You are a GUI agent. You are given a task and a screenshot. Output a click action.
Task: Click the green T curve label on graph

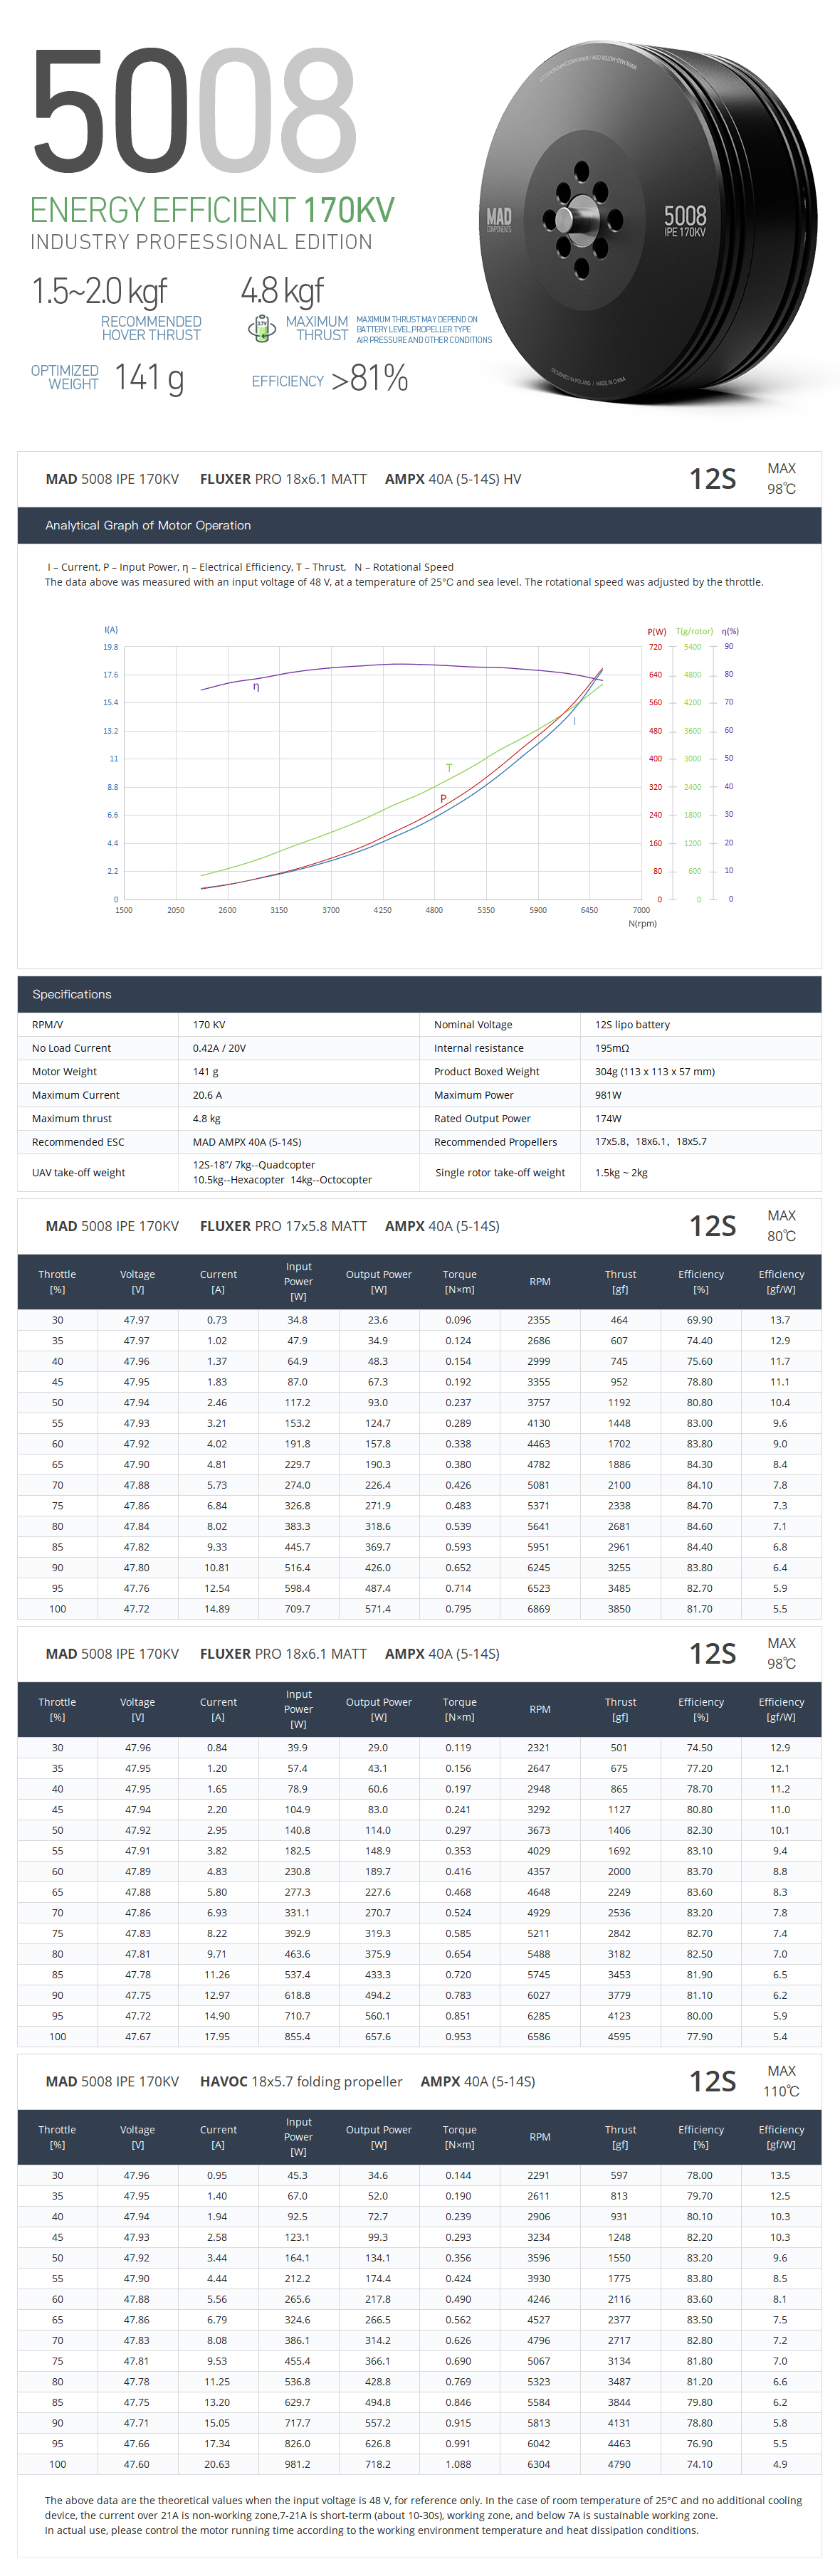pyautogui.click(x=449, y=768)
